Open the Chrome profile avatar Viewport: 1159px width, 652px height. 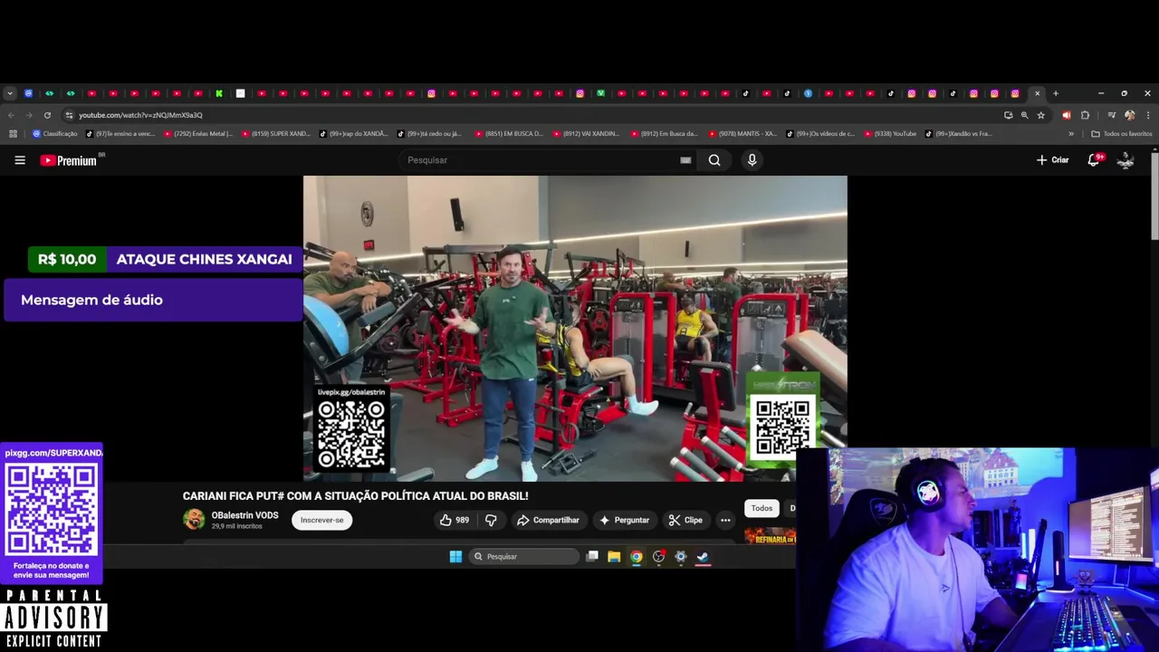click(1129, 115)
